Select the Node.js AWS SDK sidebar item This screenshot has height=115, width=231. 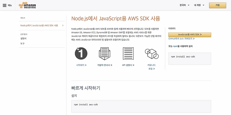coord(39,26)
